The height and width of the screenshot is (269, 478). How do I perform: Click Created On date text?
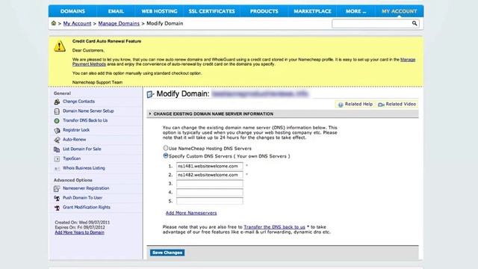click(82, 223)
